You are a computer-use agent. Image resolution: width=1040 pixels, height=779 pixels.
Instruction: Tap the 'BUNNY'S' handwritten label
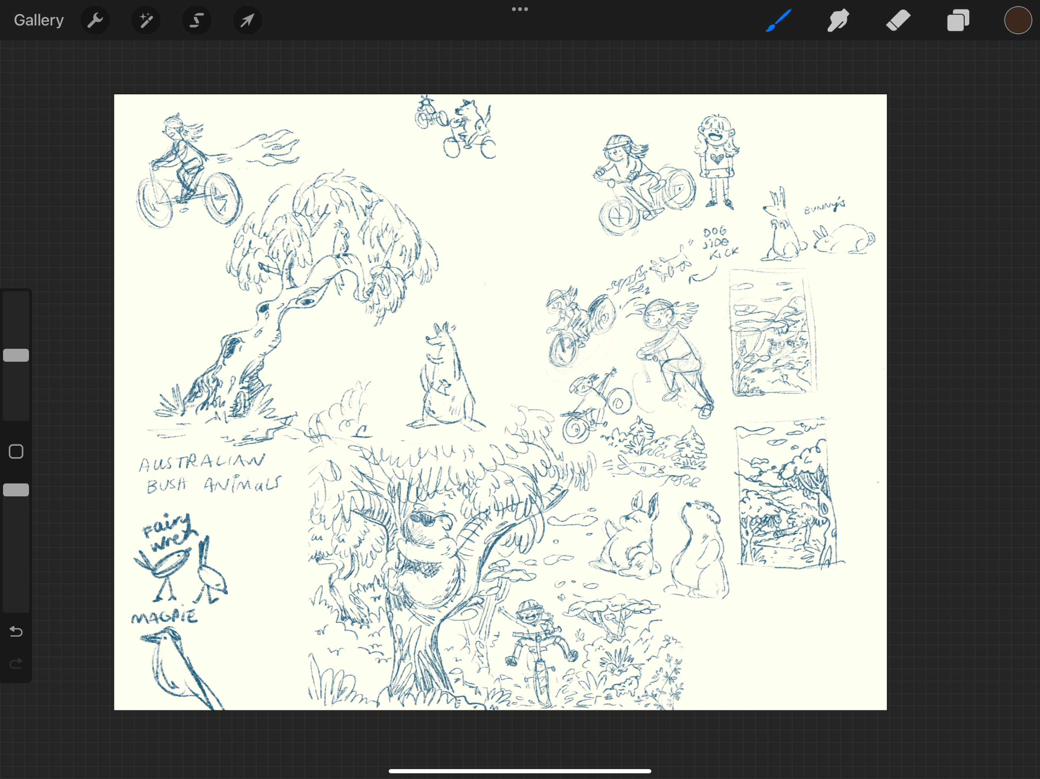tap(824, 206)
